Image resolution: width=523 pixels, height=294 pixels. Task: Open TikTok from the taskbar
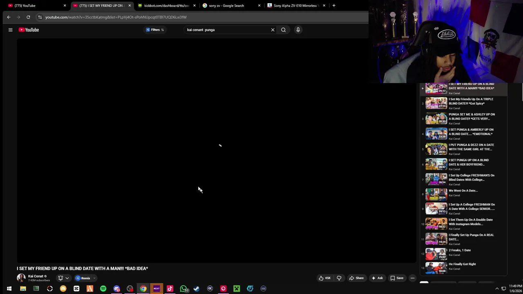click(x=170, y=289)
